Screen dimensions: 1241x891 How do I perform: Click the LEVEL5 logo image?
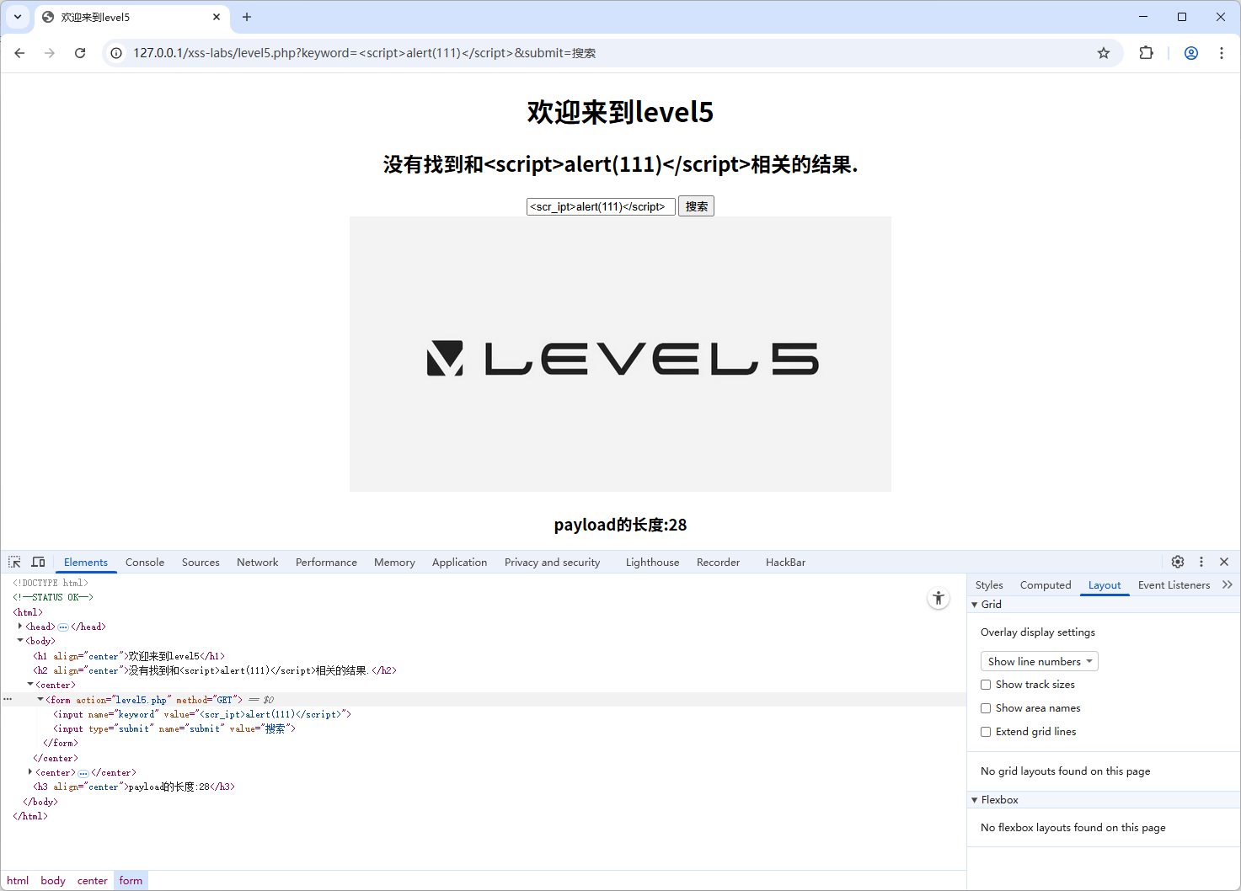(x=620, y=355)
